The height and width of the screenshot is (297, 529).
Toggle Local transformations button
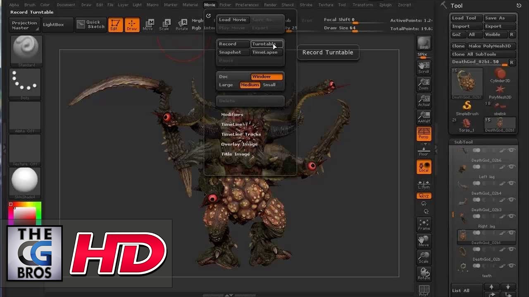click(424, 167)
